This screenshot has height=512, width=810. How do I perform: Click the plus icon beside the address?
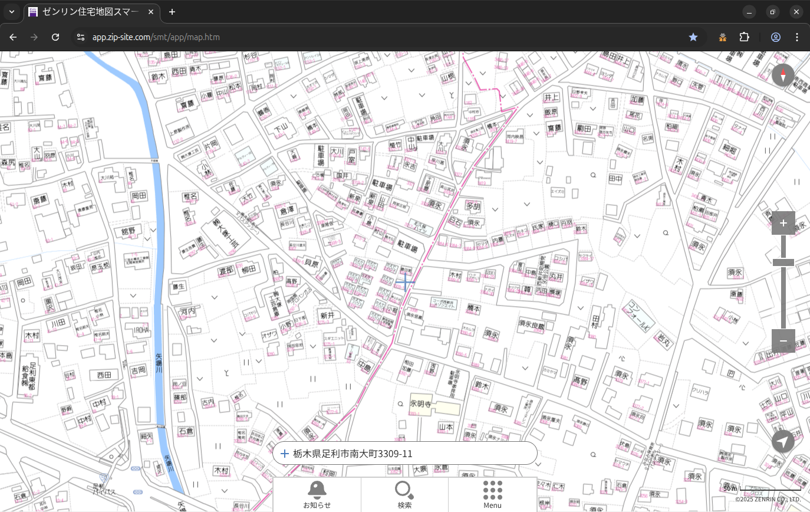coord(284,454)
